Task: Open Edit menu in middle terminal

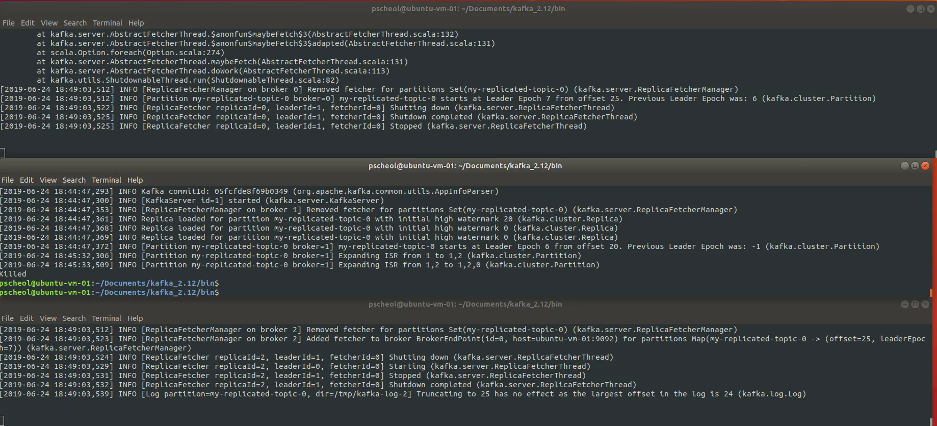Action: [27, 180]
